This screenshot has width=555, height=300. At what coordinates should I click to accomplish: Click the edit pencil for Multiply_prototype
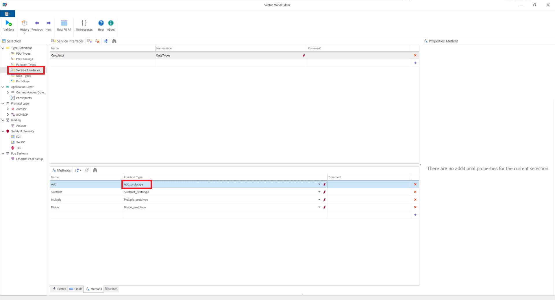click(324, 200)
